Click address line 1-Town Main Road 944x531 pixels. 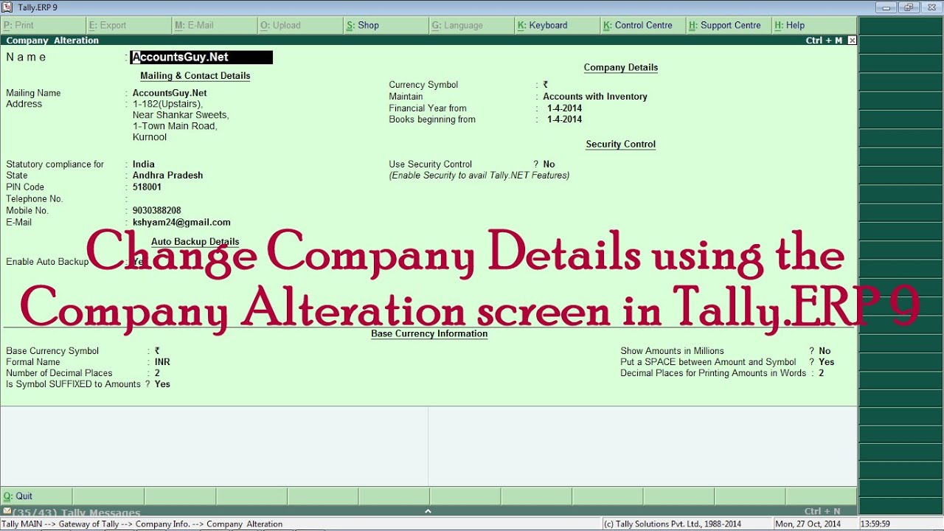pyautogui.click(x=175, y=126)
